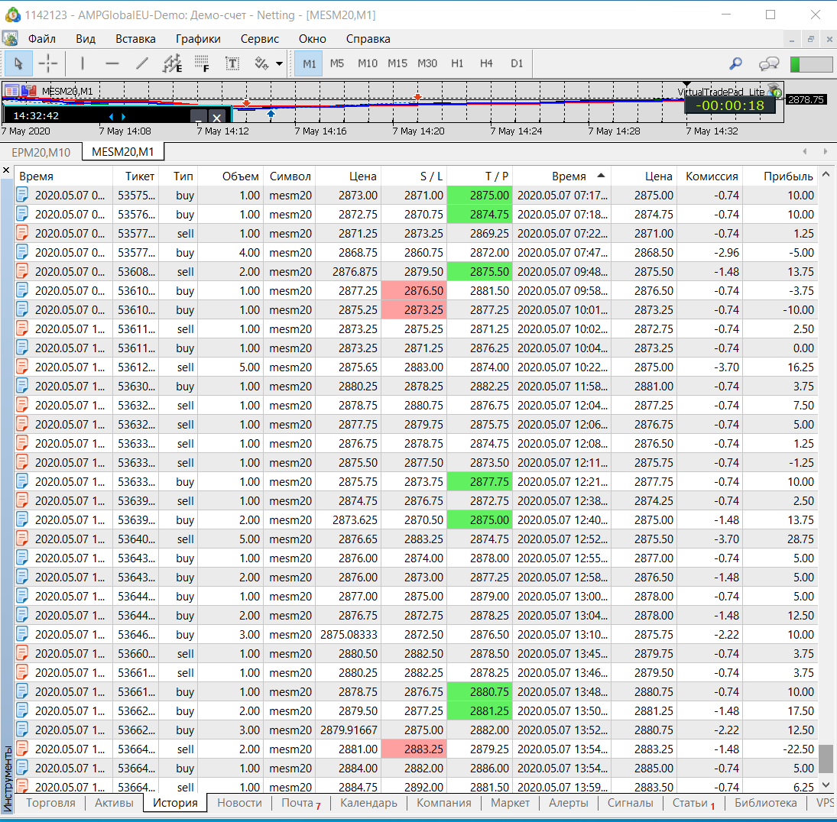Expand the shapes objects dropdown arrow
The image size is (837, 822).
click(x=280, y=63)
